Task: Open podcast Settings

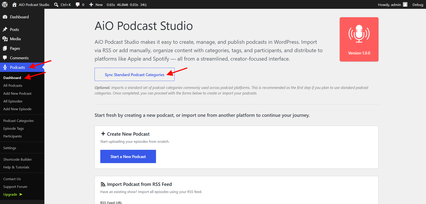Action: (10, 148)
